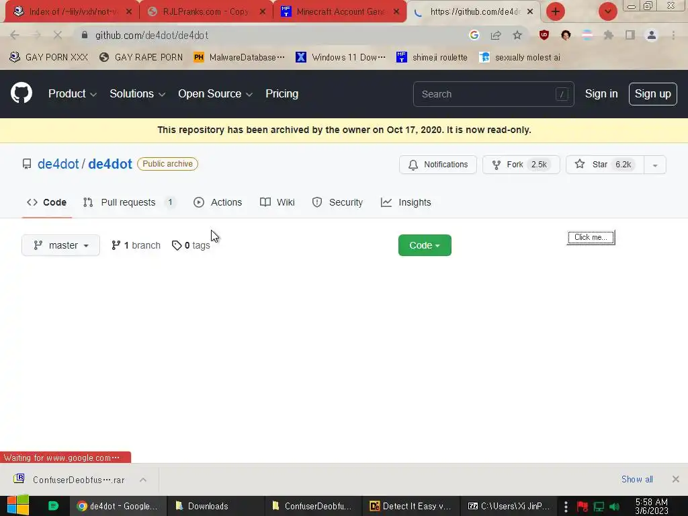The image size is (688, 516).
Task: Open the Wiki tab
Action: pos(277,202)
